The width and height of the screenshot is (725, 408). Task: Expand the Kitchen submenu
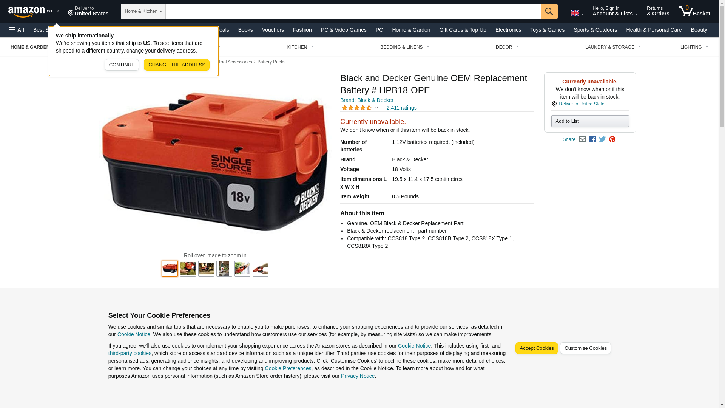(x=301, y=47)
